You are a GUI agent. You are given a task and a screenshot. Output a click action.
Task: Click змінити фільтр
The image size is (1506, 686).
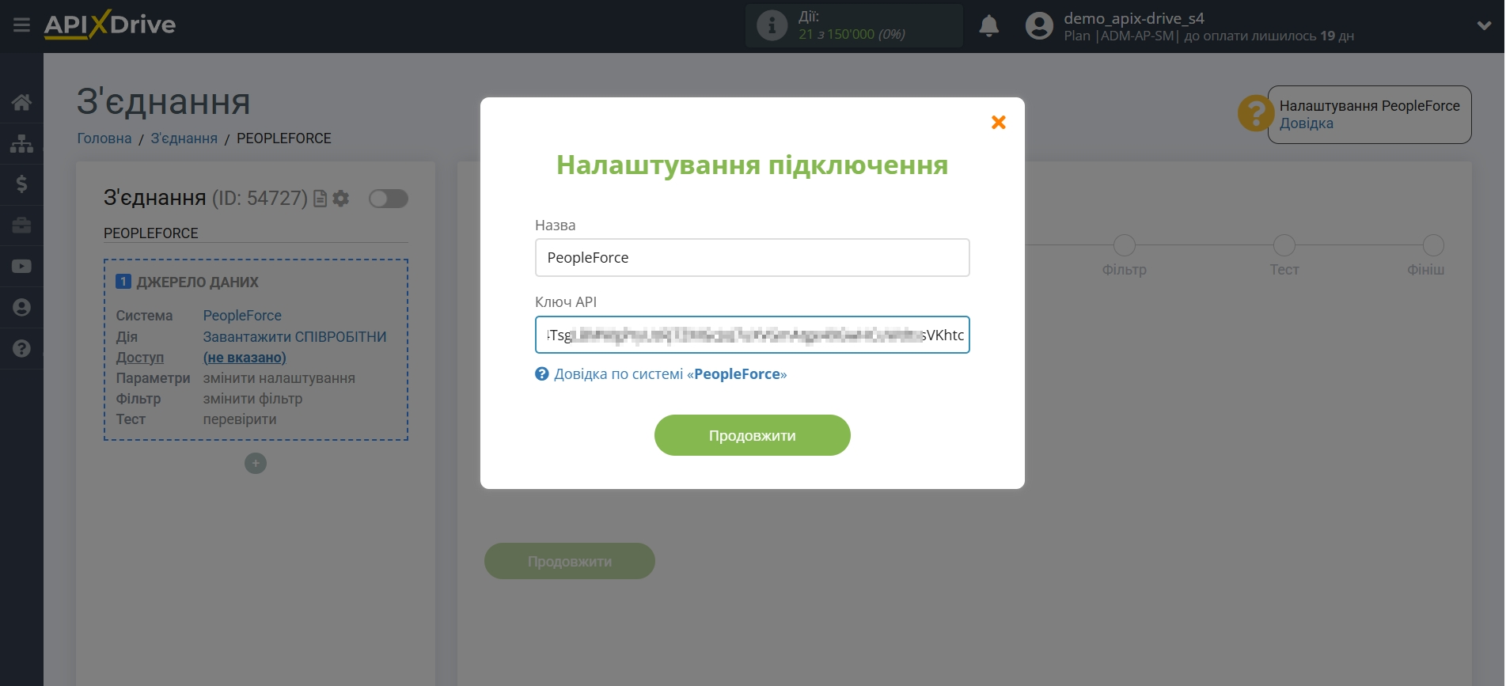tap(252, 399)
